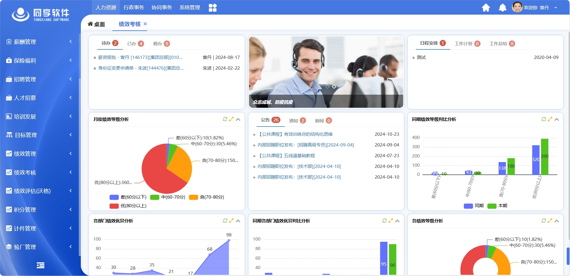Switch to the 工作计划 tab

coord(467,43)
